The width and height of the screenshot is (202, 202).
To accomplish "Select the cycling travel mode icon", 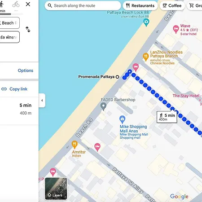I will click(16, 4).
